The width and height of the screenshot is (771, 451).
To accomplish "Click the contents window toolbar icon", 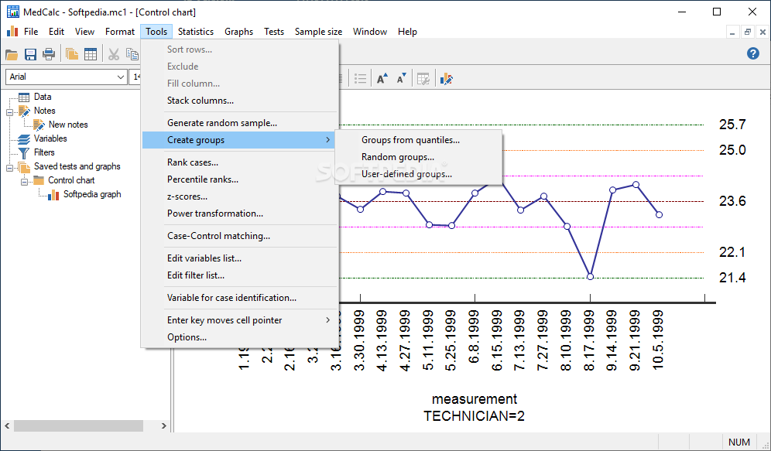I will (72, 54).
